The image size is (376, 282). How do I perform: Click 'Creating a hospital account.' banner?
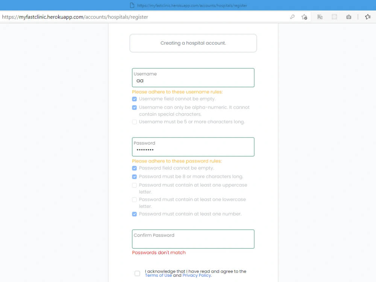point(193,43)
